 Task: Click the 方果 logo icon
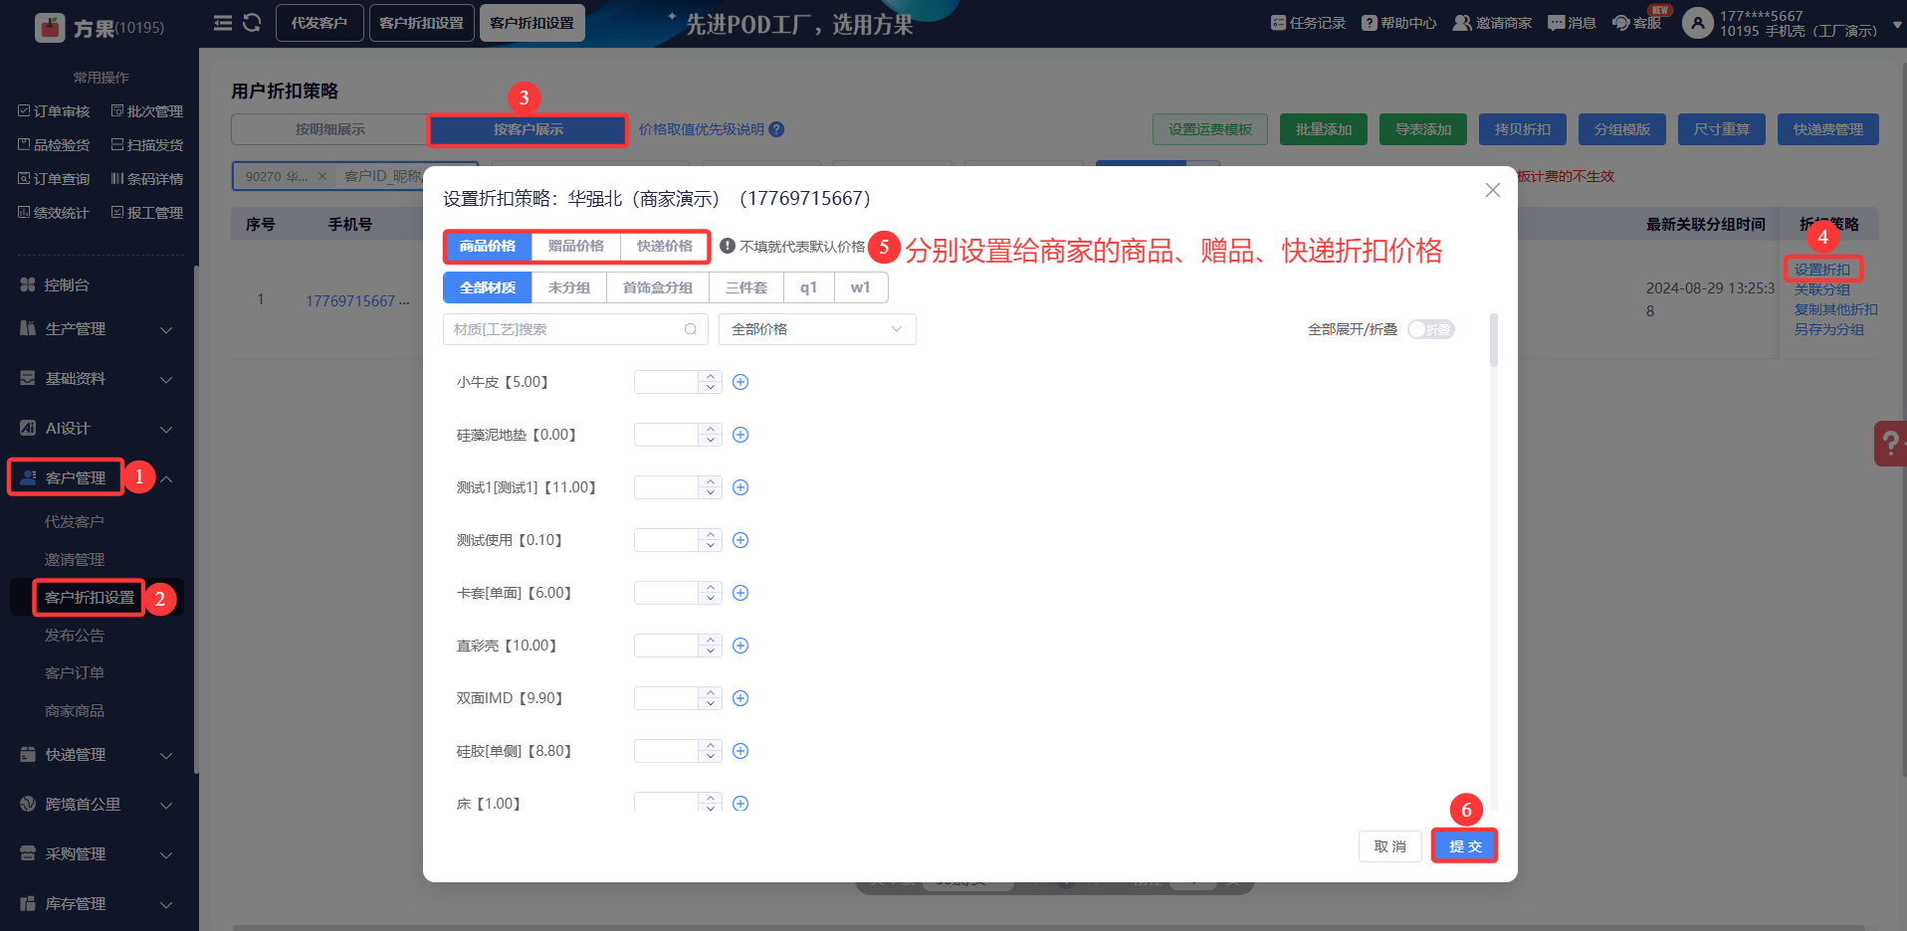pyautogui.click(x=50, y=28)
